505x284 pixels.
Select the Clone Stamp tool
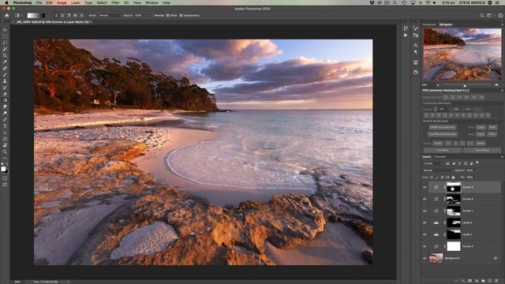coord(5,81)
